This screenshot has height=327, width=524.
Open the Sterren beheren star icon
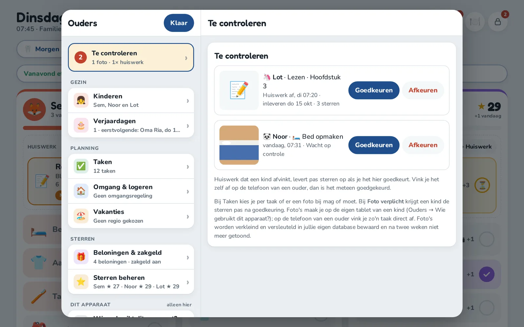click(x=81, y=282)
